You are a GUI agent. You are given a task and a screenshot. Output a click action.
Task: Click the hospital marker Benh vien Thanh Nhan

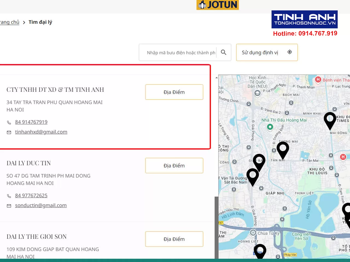pos(318,80)
